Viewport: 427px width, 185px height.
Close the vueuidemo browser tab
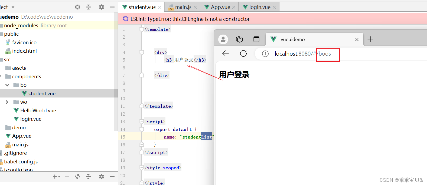pyautogui.click(x=357, y=39)
